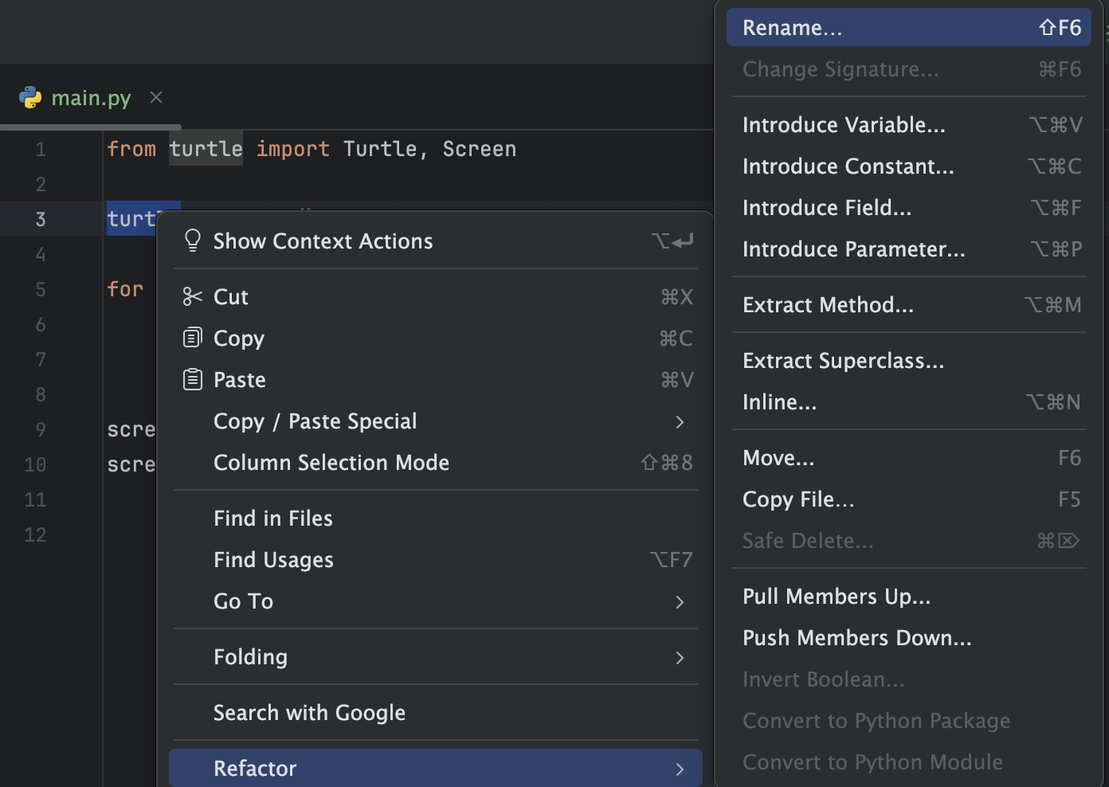The height and width of the screenshot is (787, 1109).
Task: Click Find Usages in the context menu
Action: pos(273,559)
